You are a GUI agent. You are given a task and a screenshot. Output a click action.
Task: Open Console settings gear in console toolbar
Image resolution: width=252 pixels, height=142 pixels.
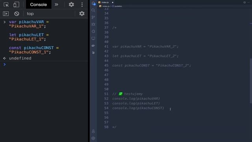click(82, 13)
